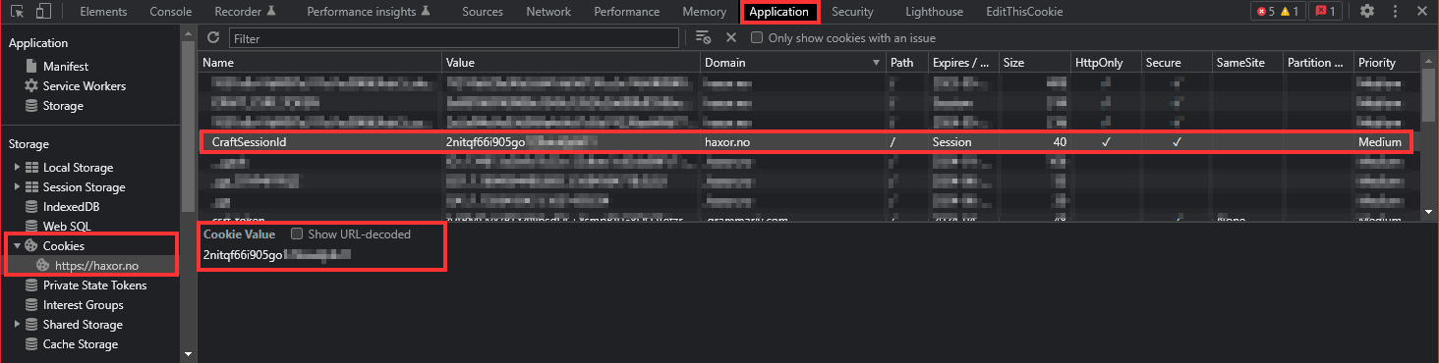Check the Show URL-decoded checkbox

297,234
